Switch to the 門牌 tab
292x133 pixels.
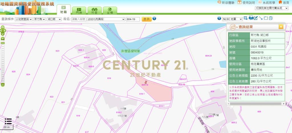click(79, 11)
